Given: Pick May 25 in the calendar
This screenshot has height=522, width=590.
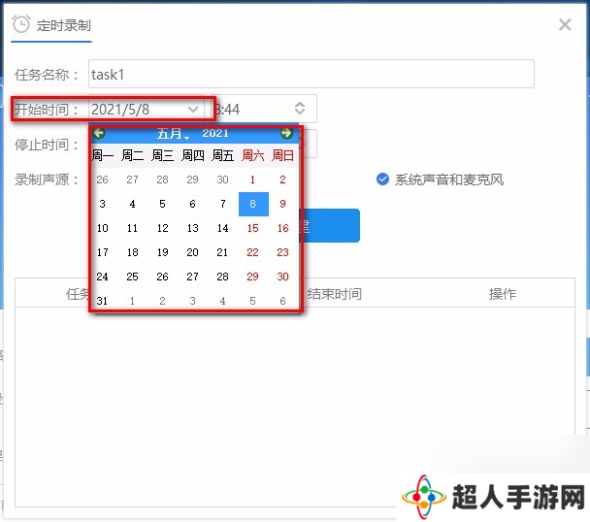Looking at the screenshot, I should 132,277.
